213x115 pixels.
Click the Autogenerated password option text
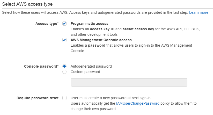click(91, 66)
